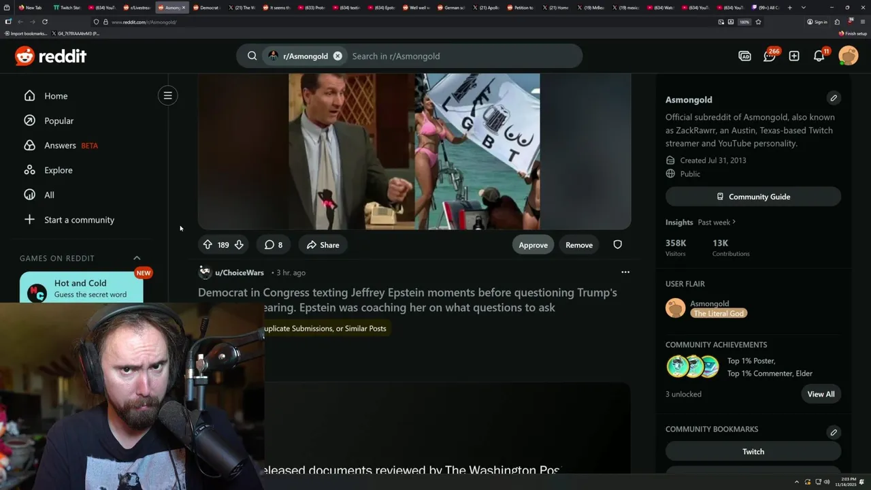
Task: Downvote the post with 189 points
Action: 239,245
